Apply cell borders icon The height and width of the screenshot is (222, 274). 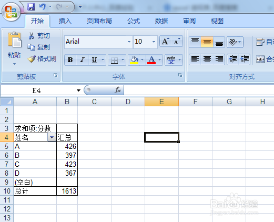click(x=114, y=60)
